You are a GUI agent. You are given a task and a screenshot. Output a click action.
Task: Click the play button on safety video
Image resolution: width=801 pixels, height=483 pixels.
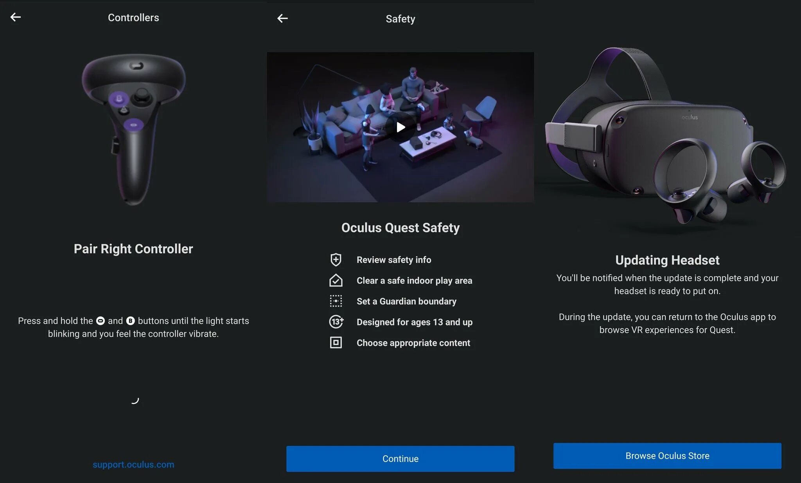[400, 126]
